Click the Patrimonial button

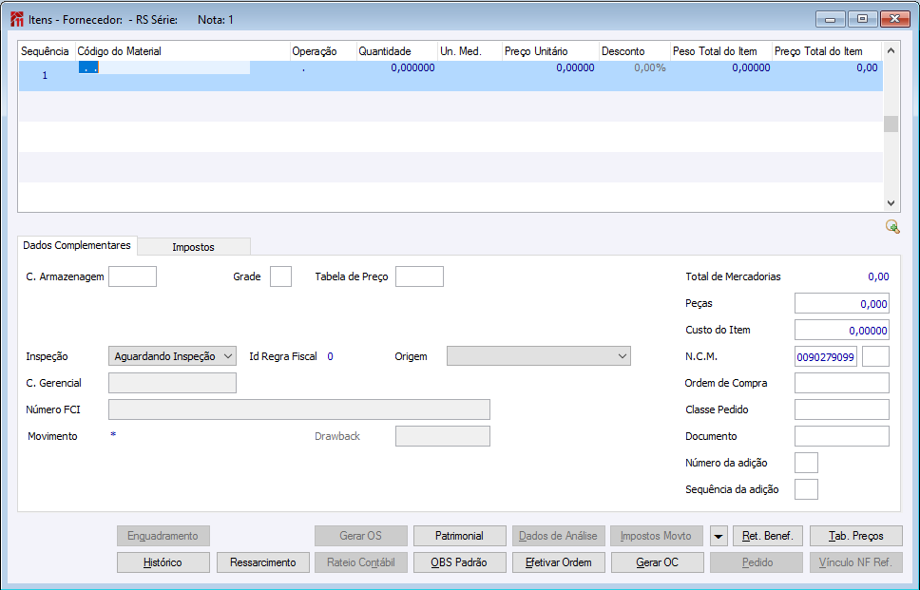tap(459, 536)
